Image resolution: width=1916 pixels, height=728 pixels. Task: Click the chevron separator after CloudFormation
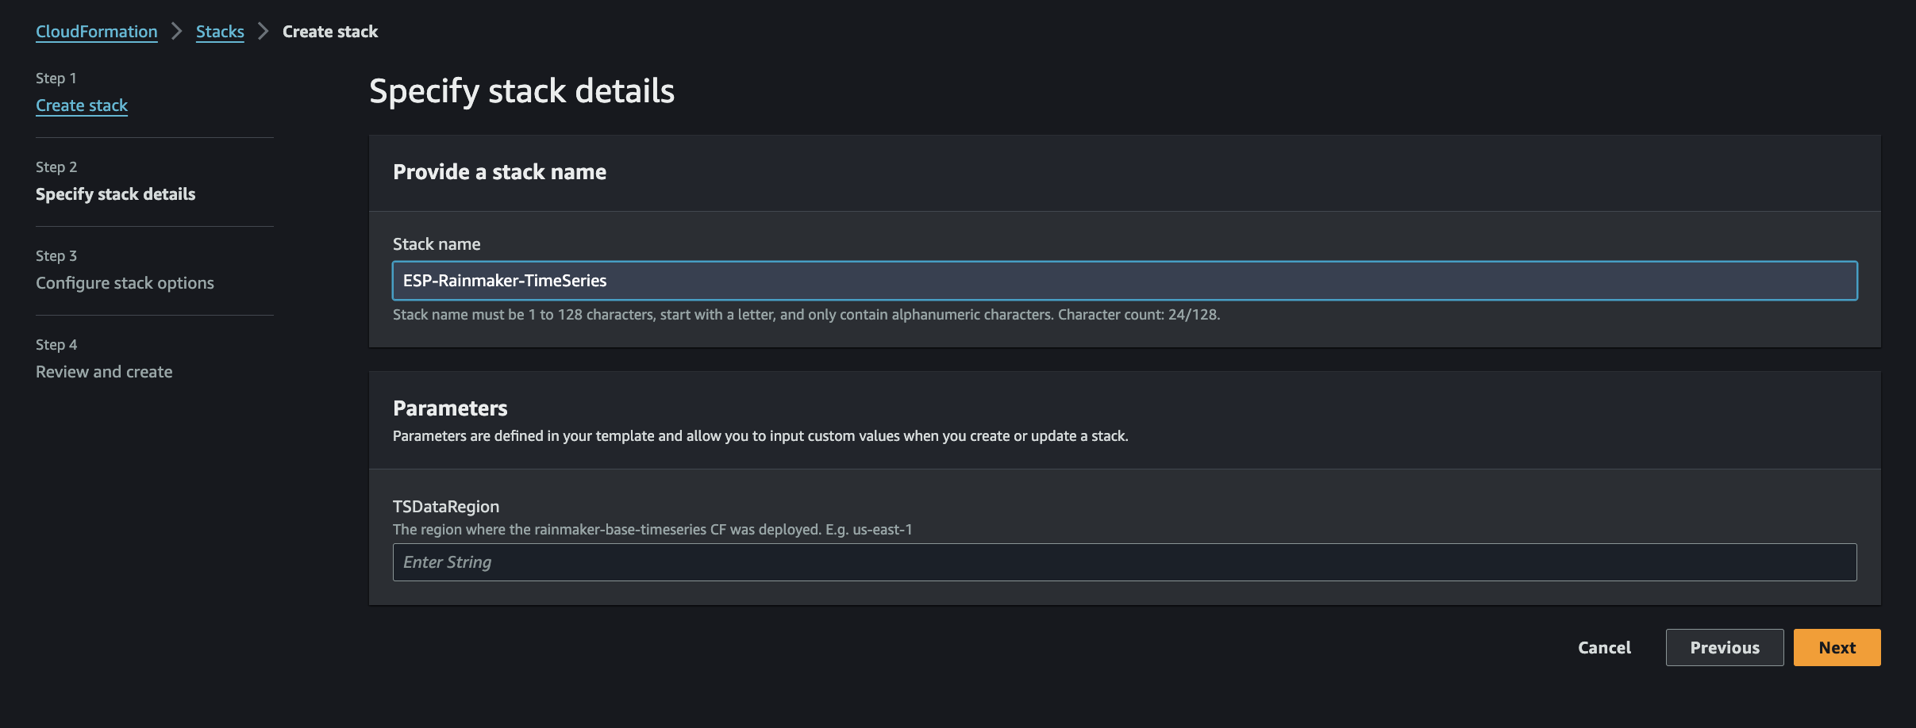177,32
